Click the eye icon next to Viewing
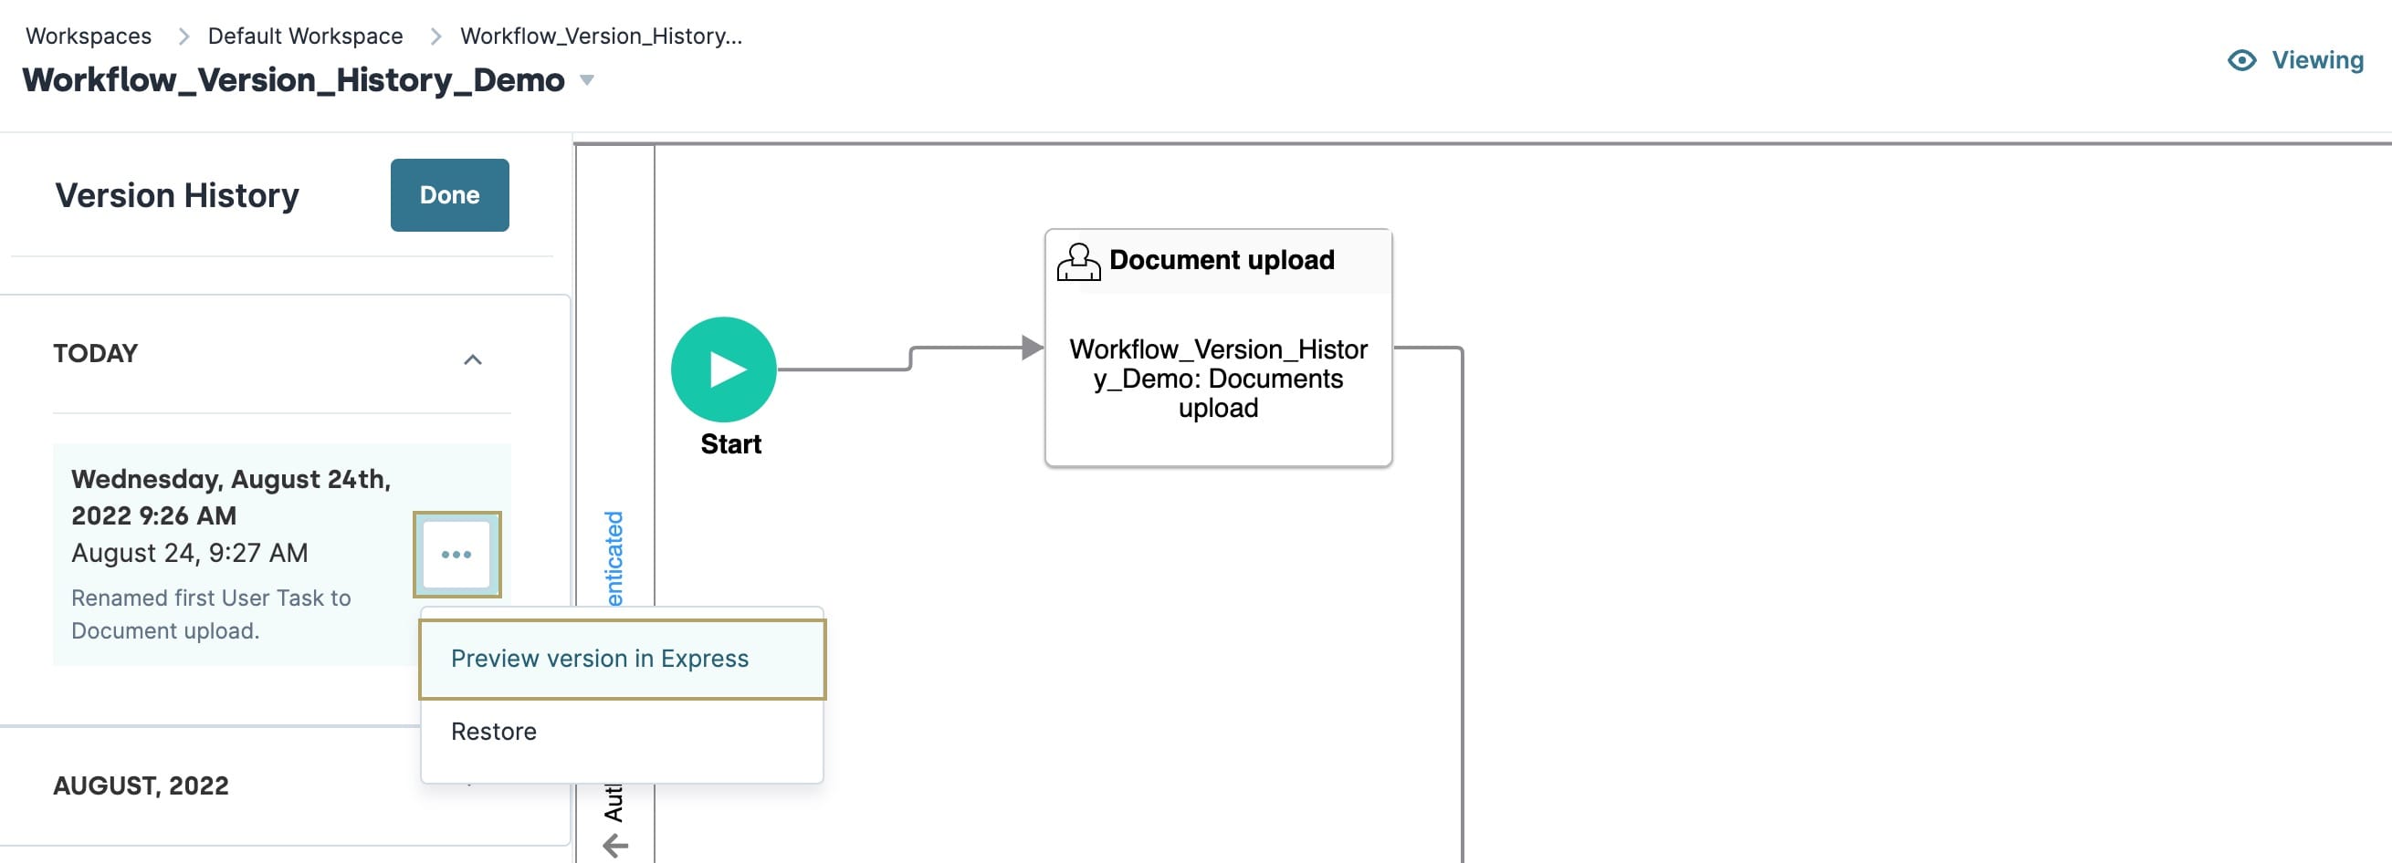2392x863 pixels. pos(2241,60)
